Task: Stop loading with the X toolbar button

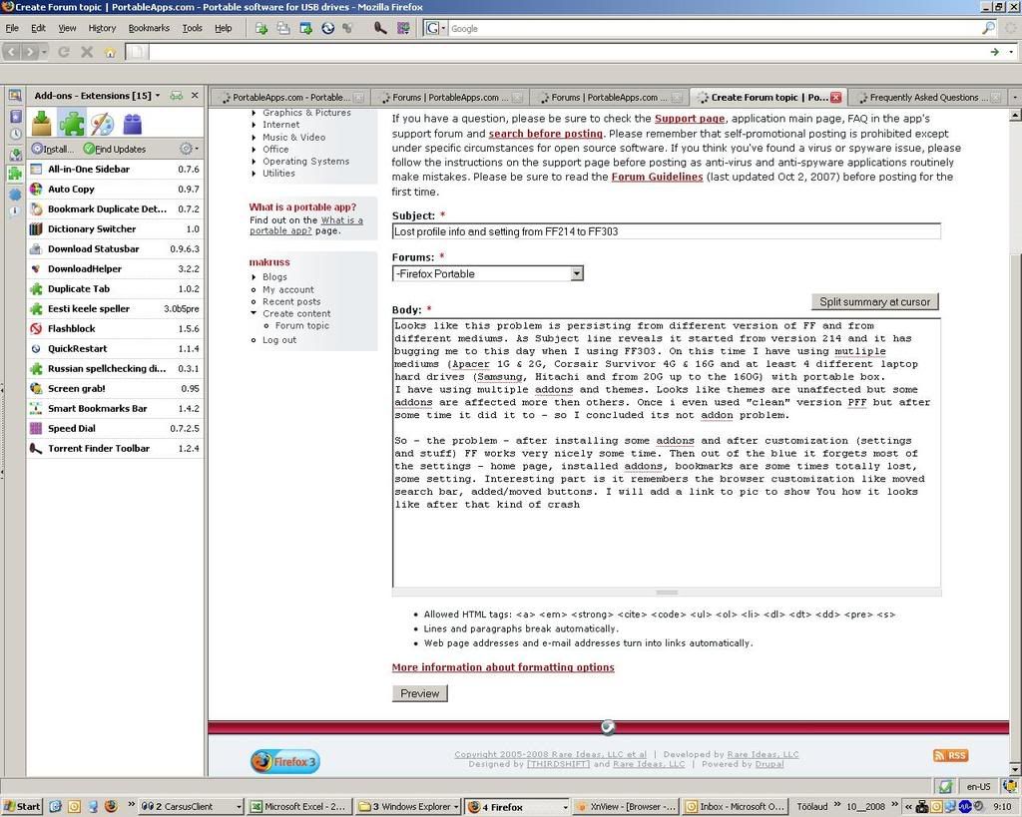Action: (87, 52)
